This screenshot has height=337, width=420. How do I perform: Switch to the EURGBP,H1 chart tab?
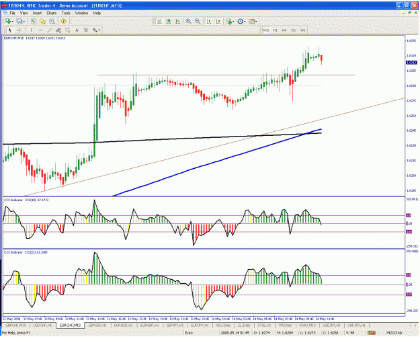149,325
